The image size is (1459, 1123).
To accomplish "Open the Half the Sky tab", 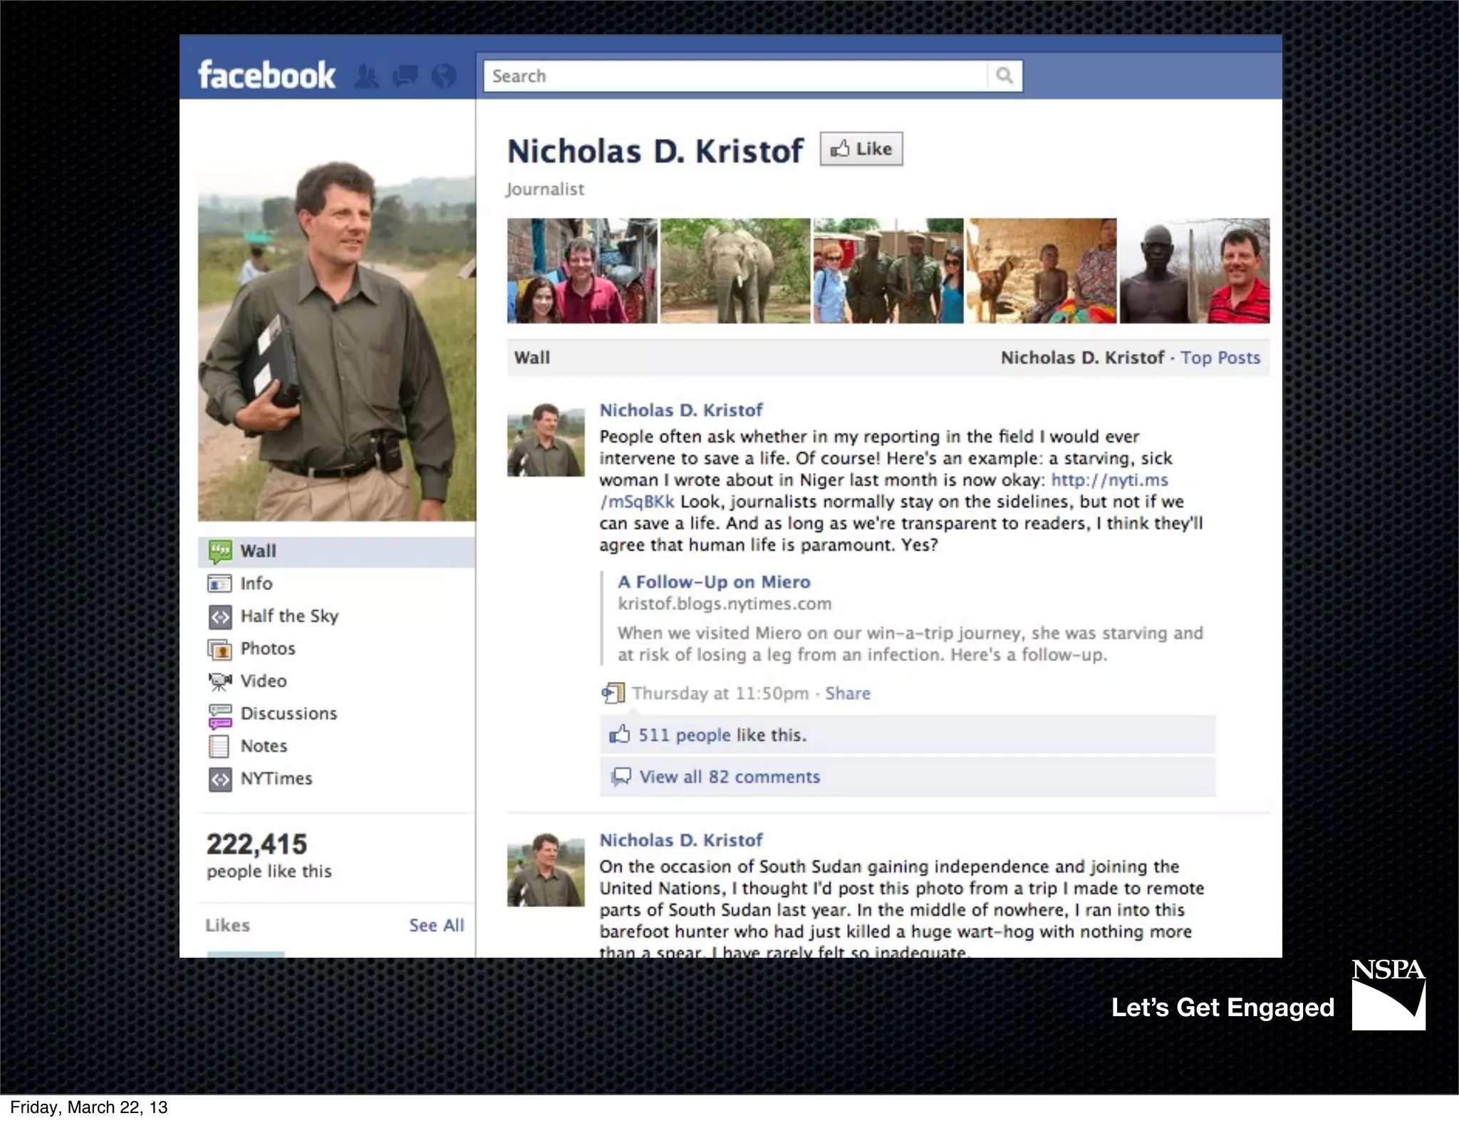I will click(289, 616).
